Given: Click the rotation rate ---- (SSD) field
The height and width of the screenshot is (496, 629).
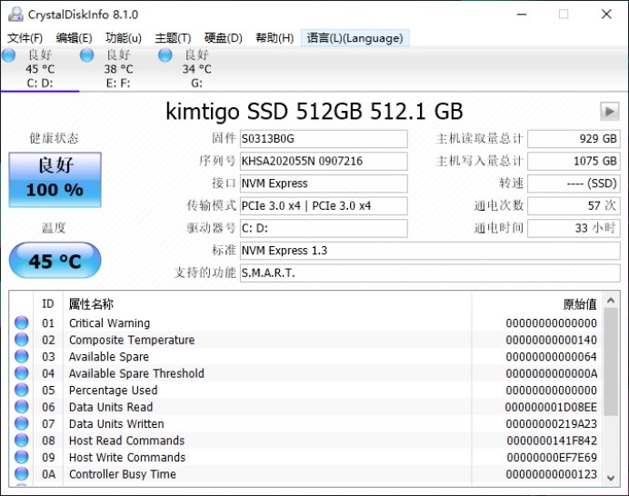Looking at the screenshot, I should coord(574,184).
